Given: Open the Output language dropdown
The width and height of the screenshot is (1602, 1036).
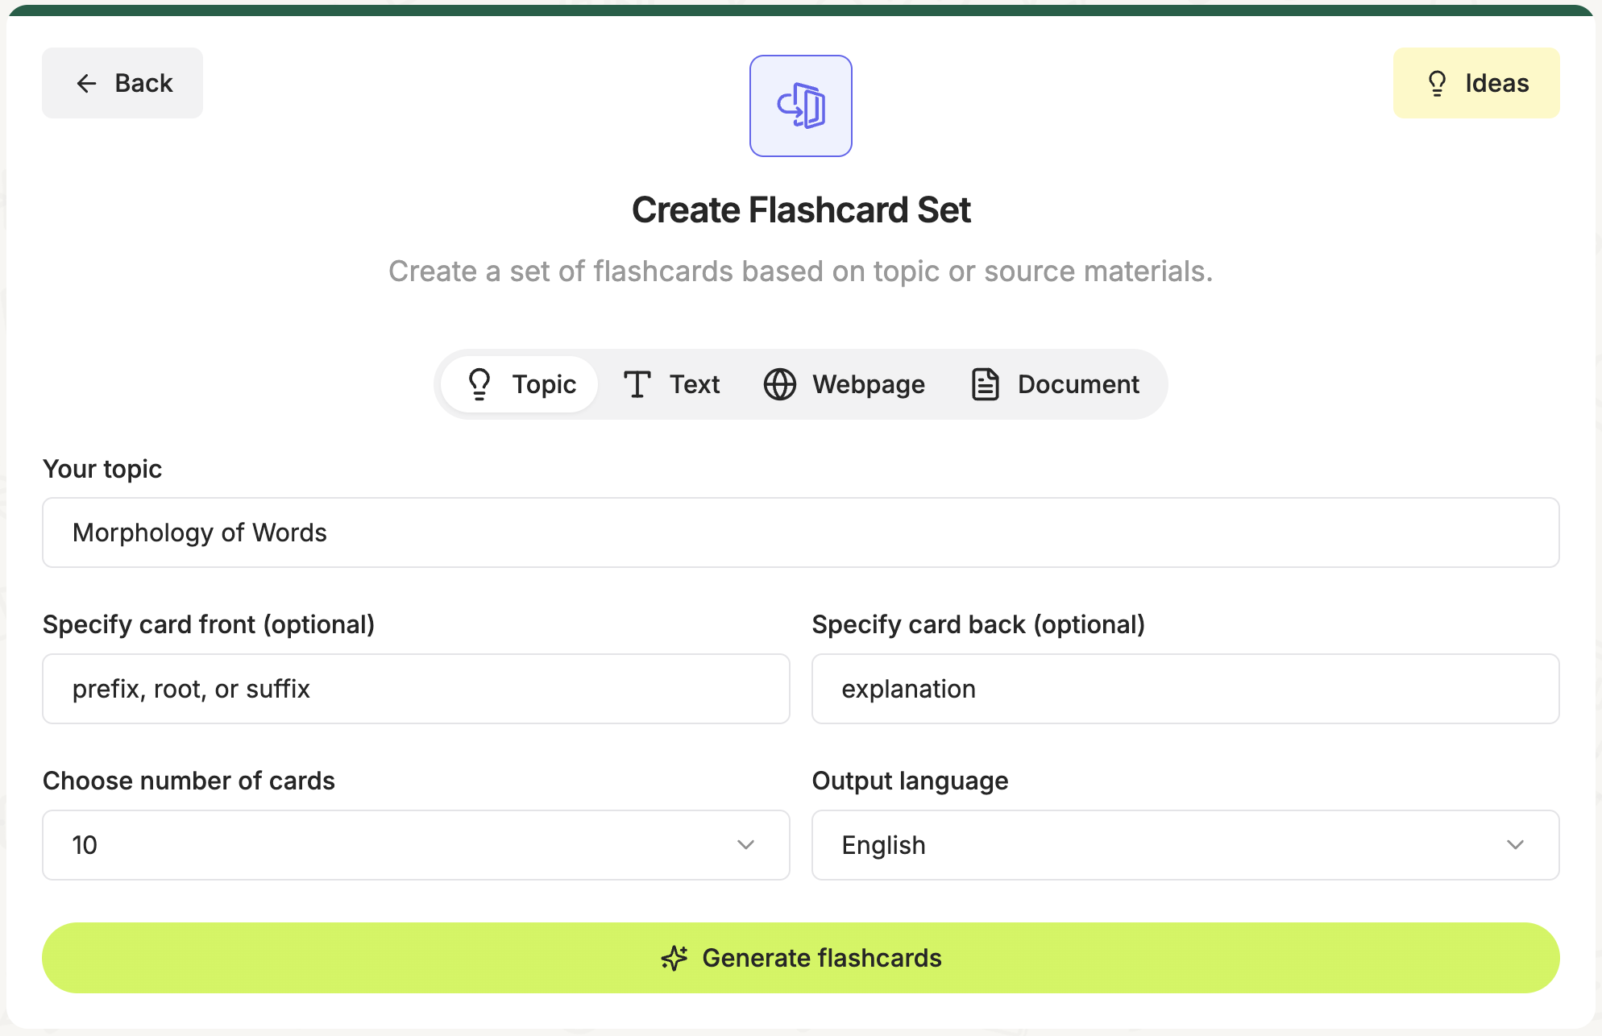Looking at the screenshot, I should [x=1185, y=845].
